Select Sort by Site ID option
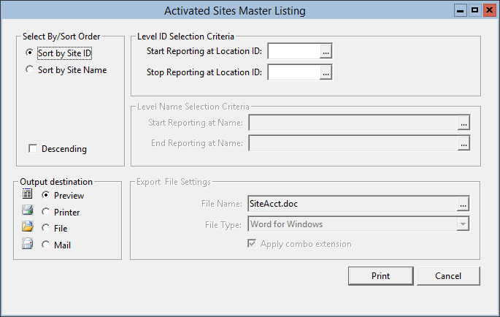 29,53
